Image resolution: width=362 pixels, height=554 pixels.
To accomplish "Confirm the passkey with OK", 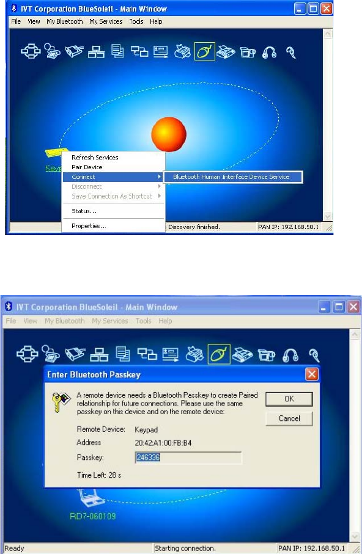I will [x=289, y=399].
